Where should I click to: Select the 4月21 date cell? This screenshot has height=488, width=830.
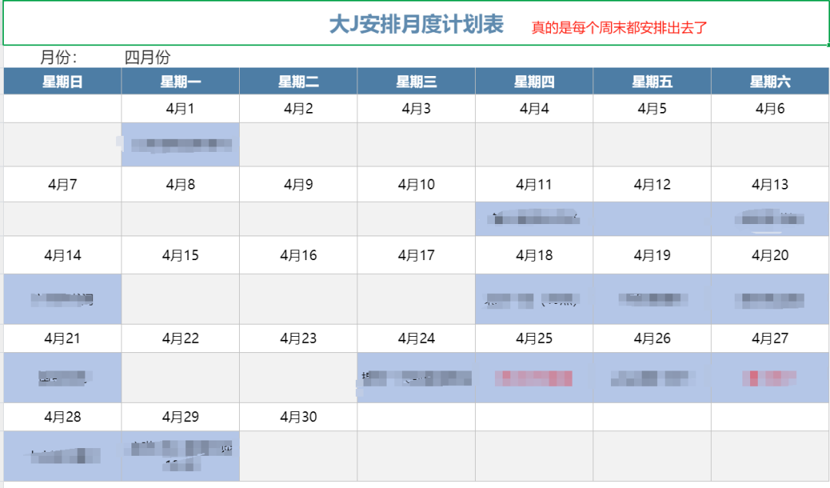coord(62,338)
